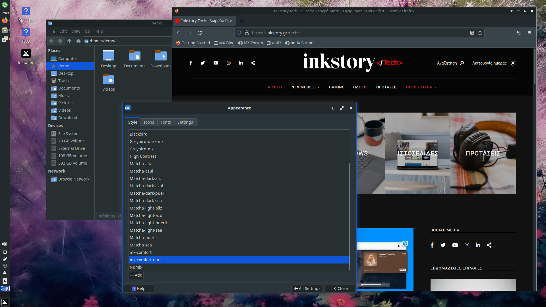Select Matcha-dark-sea theme from list
Viewport: 546px width, 307px height.
click(146, 201)
